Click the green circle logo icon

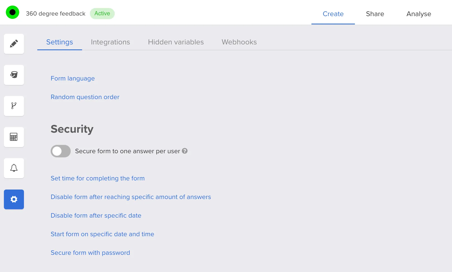coord(13,12)
